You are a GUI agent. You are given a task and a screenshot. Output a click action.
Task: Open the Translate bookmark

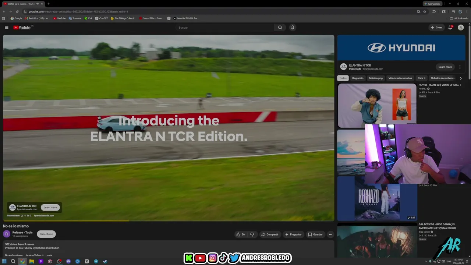[x=75, y=18]
